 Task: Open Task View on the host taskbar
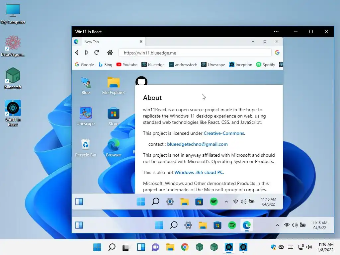(126, 247)
